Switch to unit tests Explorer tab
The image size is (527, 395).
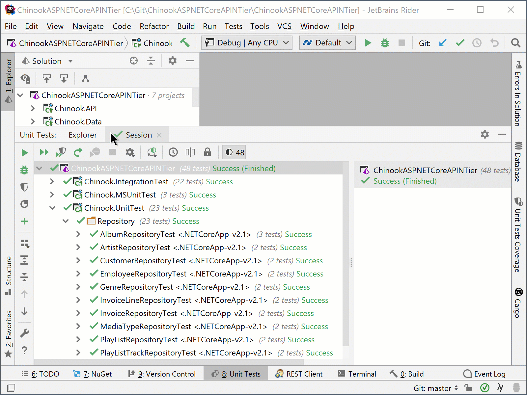(x=83, y=135)
